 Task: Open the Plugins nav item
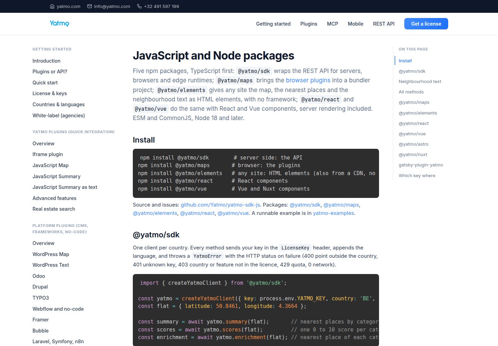tap(309, 24)
